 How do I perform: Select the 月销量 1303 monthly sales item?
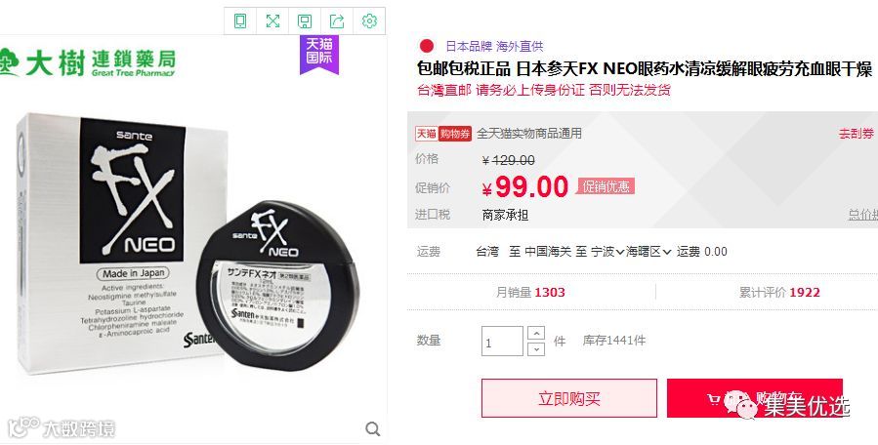530,292
